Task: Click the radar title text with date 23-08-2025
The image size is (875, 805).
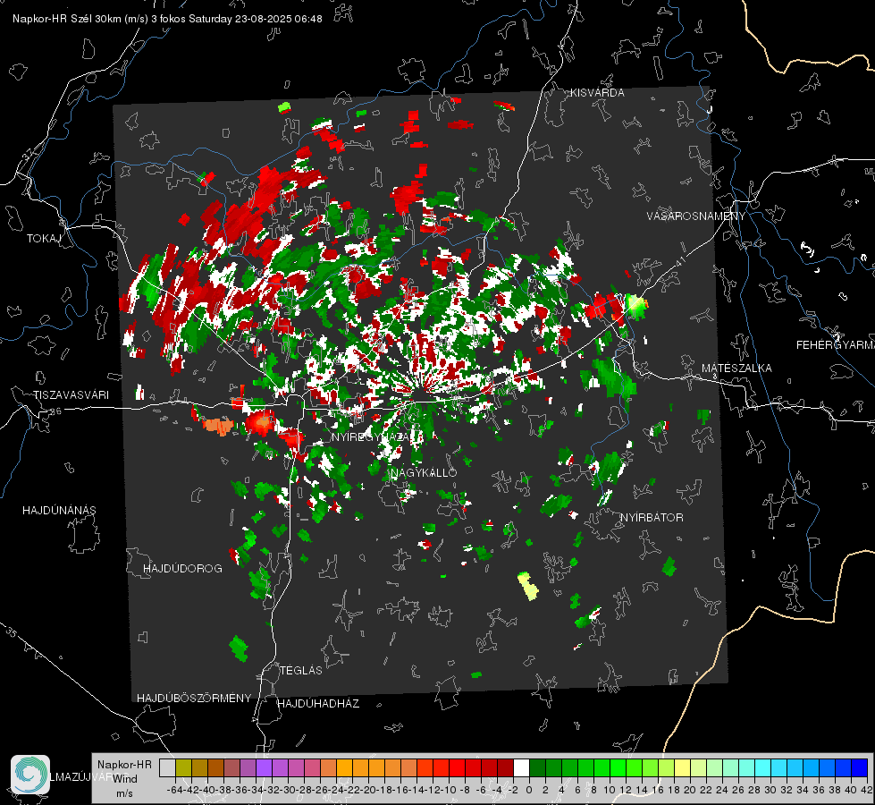Action: pos(167,19)
